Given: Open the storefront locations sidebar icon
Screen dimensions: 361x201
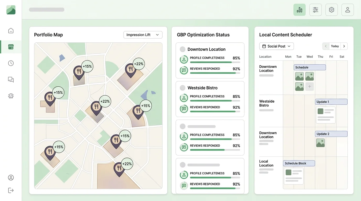Looking at the screenshot, I should click(11, 47).
